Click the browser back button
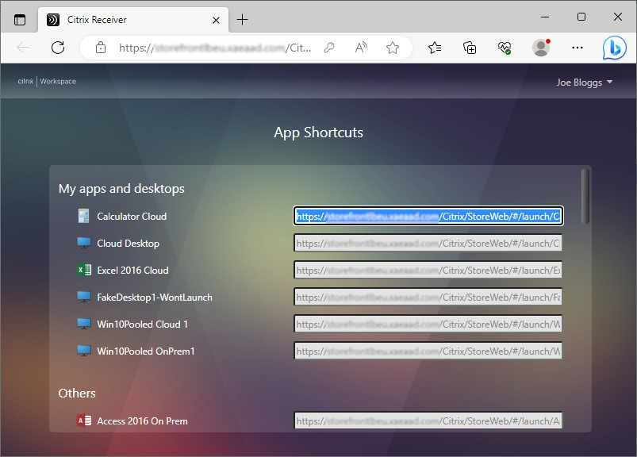Image resolution: width=637 pixels, height=457 pixels. click(24, 48)
